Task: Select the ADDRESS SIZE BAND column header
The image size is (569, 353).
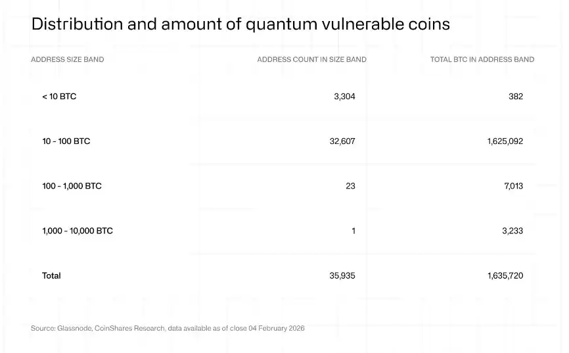Action: tap(67, 59)
